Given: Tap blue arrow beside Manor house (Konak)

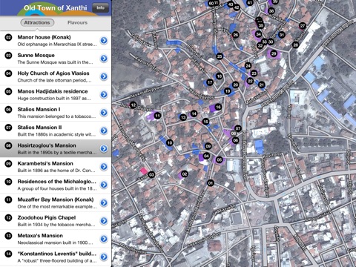Looking at the screenshot, I should pyautogui.click(x=104, y=40).
